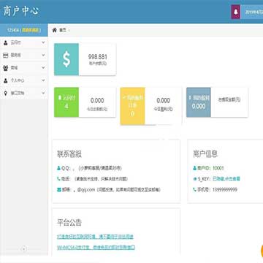Open the credit card sidebar menu label
Image resolution: width=263 pixels, height=263 pixels.
pos(15,56)
